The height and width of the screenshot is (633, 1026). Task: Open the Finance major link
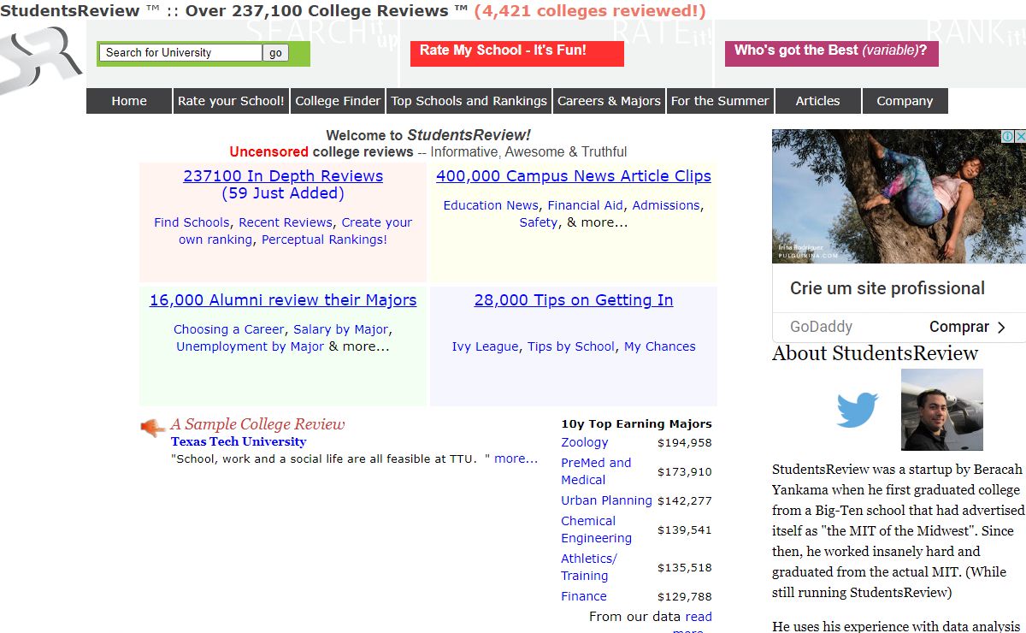(x=584, y=596)
